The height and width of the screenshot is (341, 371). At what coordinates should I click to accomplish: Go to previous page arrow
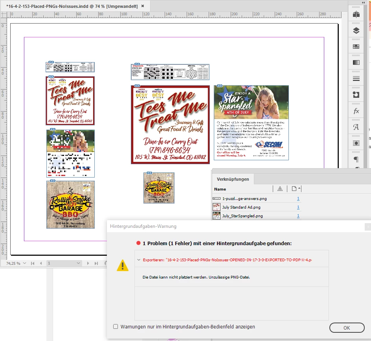41,263
